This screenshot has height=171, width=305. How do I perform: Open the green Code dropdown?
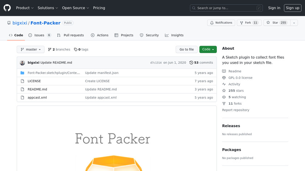208,50
